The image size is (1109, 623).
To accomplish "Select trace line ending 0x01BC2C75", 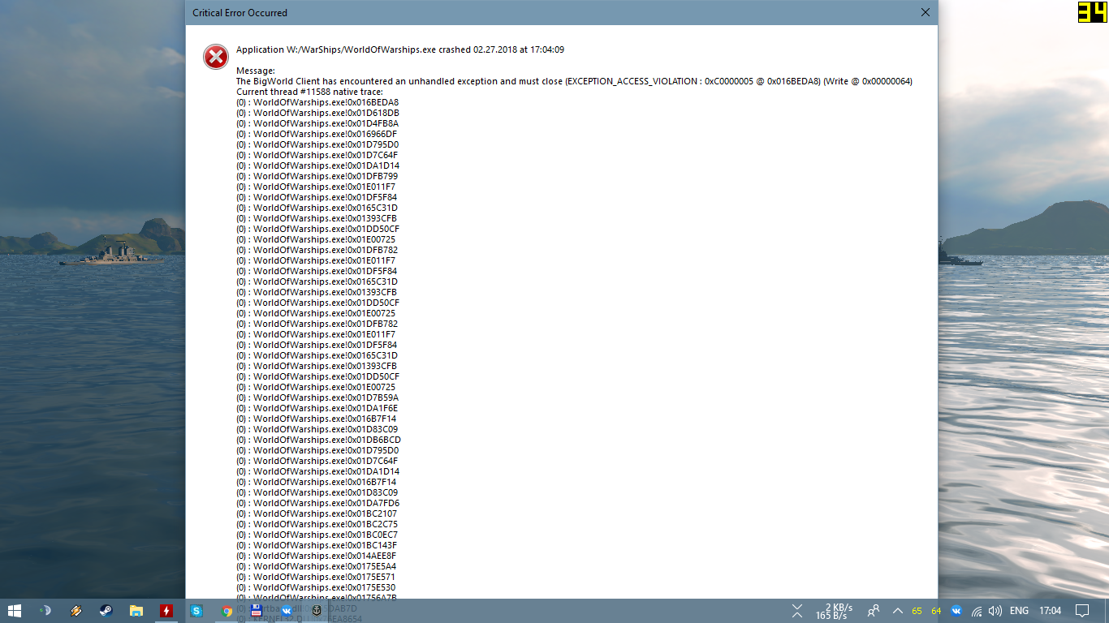I will pyautogui.click(x=317, y=524).
